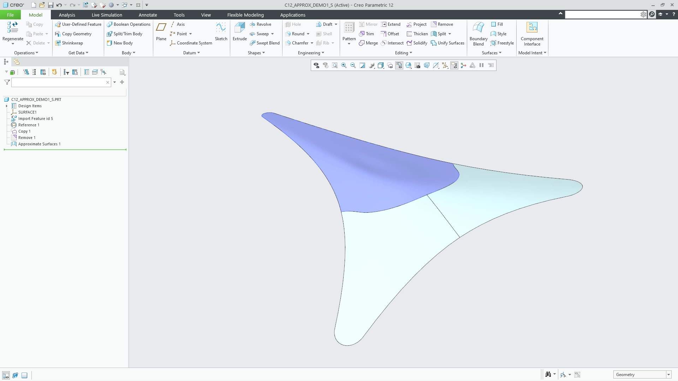This screenshot has height=381, width=678.
Task: Open the Round options dropdown arrow
Action: 308,34
